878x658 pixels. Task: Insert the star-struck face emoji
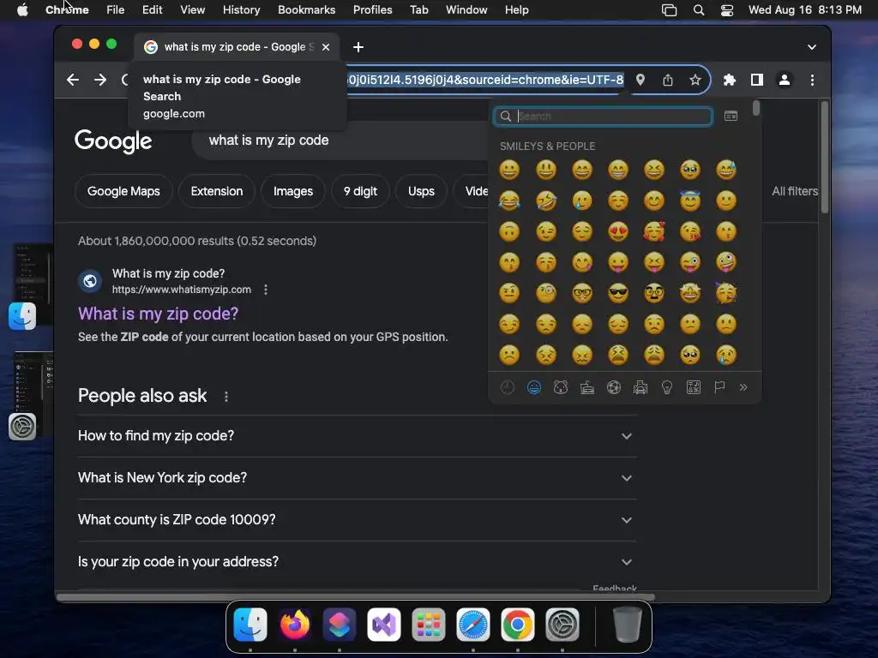pos(690,293)
